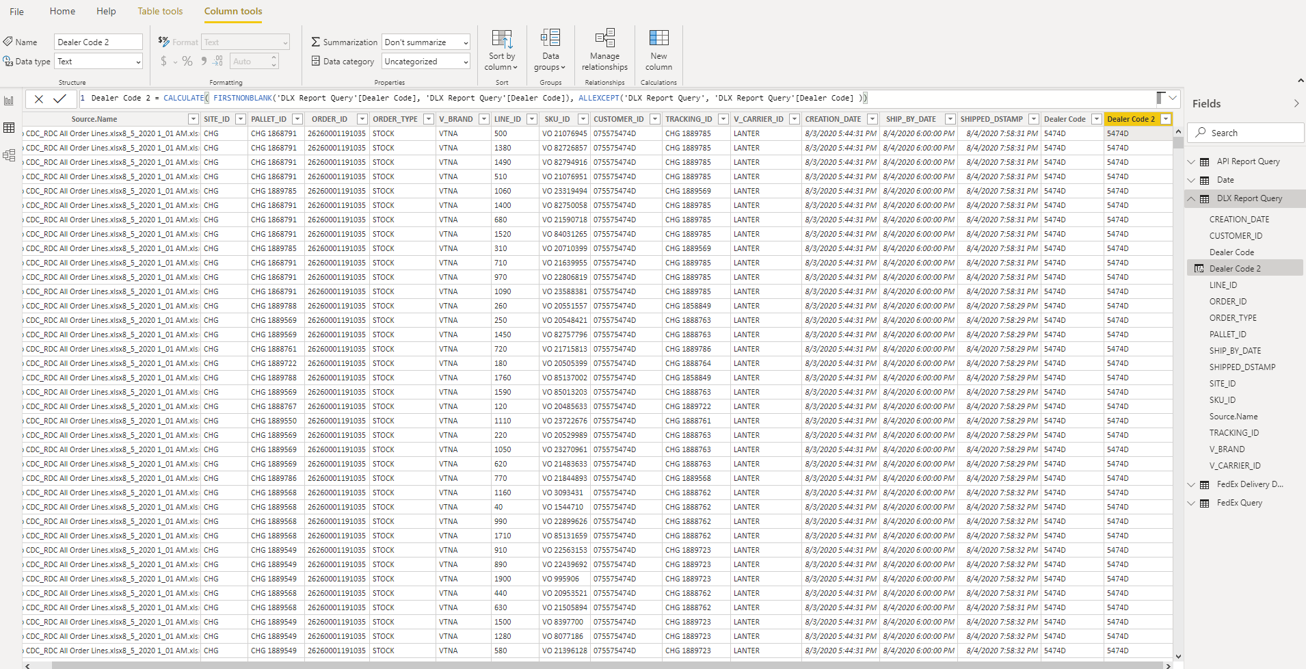Viewport: 1306px width, 669px height.
Task: Click the search magnifier icon in Fields
Action: (1201, 133)
